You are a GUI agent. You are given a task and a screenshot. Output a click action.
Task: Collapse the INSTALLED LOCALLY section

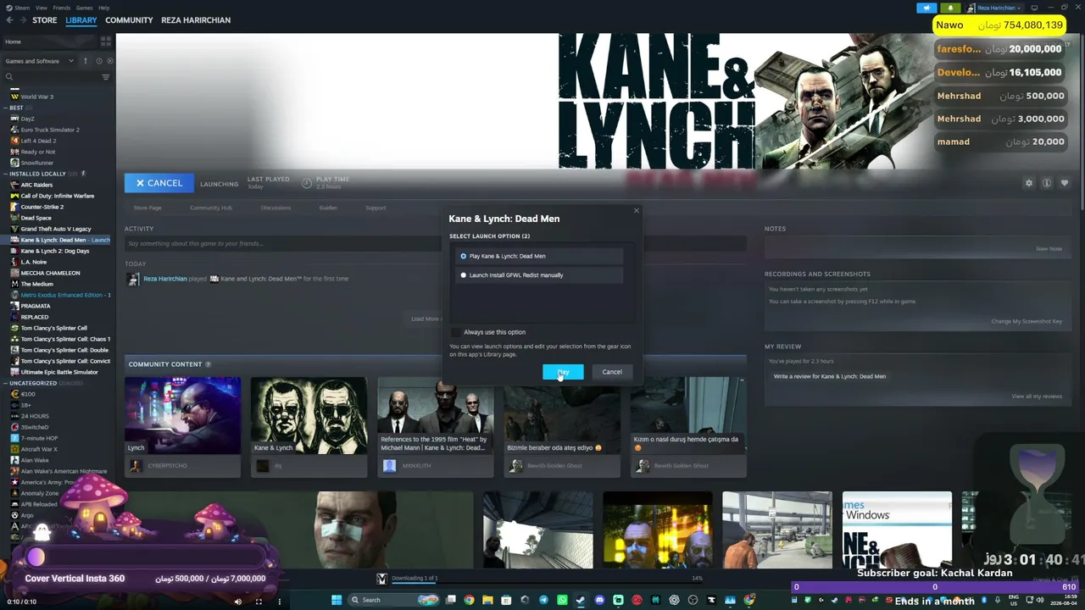(6, 174)
